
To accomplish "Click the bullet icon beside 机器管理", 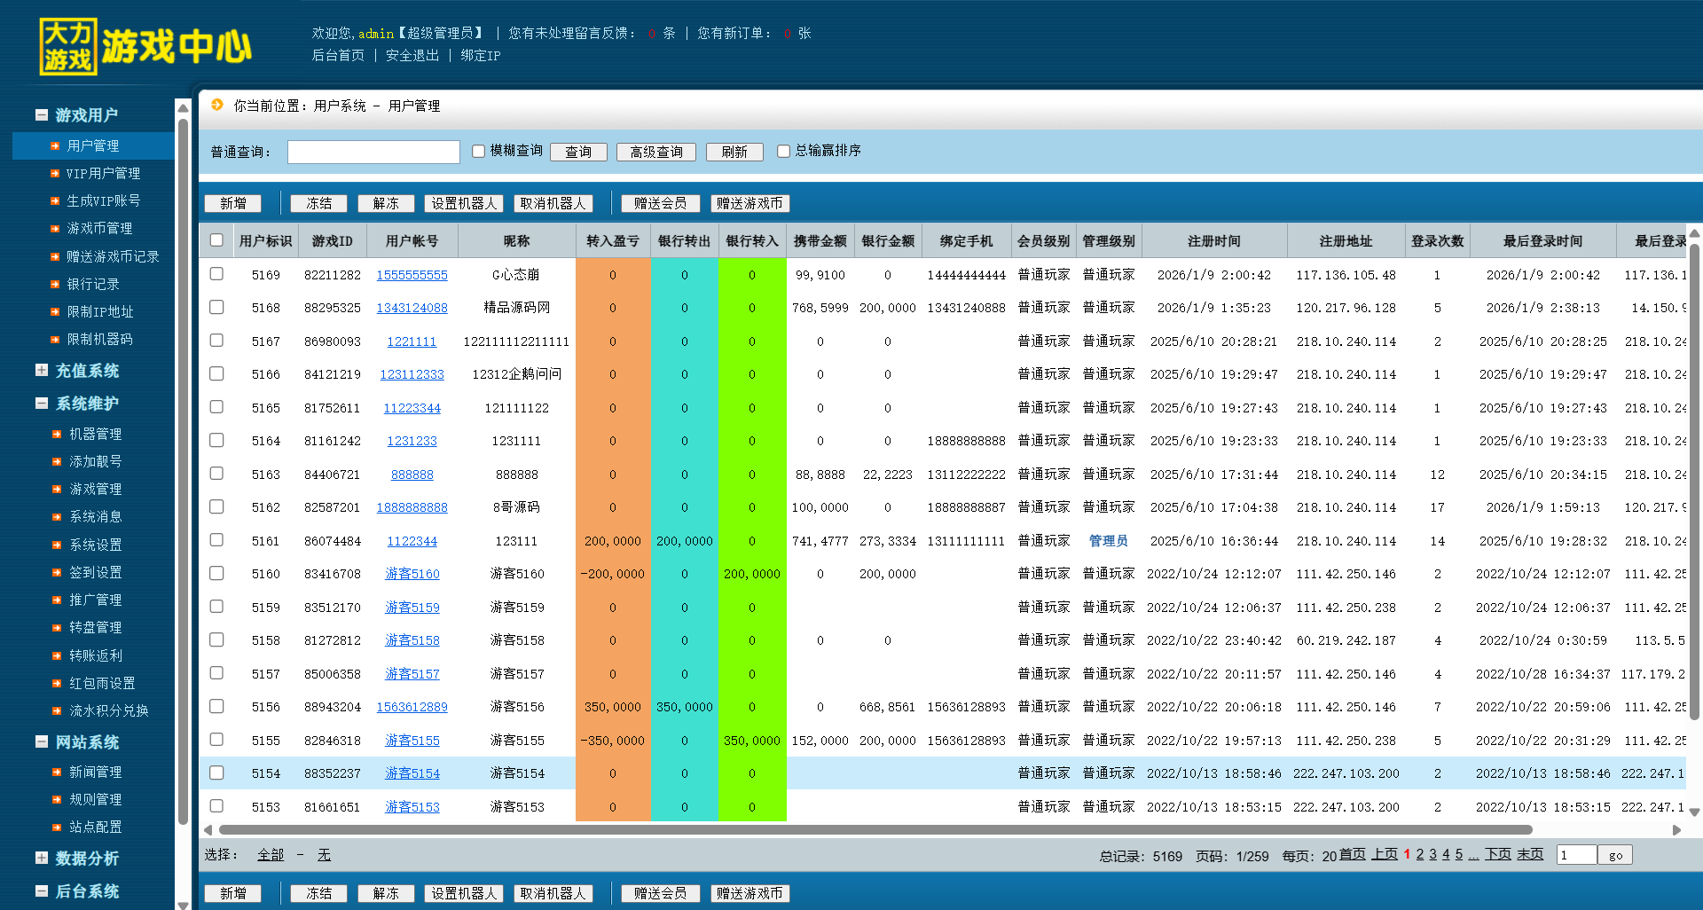I will (x=57, y=435).
